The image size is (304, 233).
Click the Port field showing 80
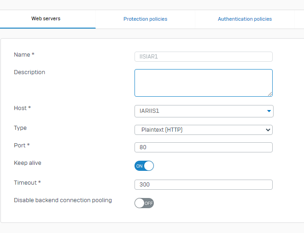204,147
